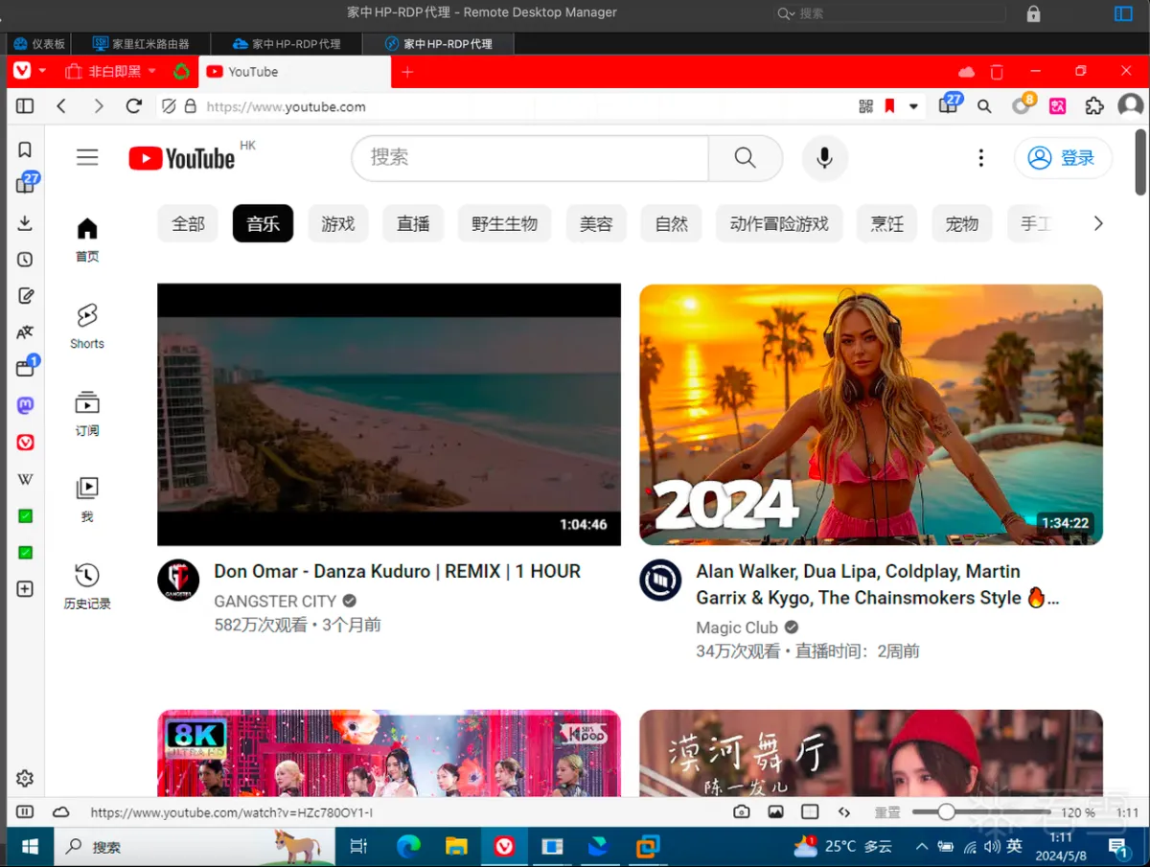Select the 直播 category chip
The image size is (1150, 867).
pos(413,224)
